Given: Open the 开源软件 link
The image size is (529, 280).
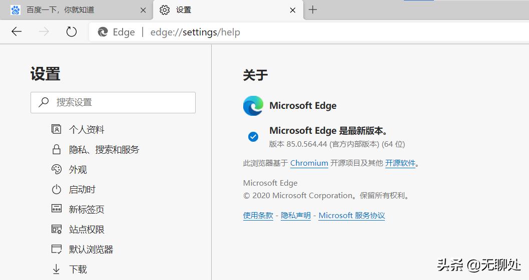Looking at the screenshot, I should click(400, 163).
